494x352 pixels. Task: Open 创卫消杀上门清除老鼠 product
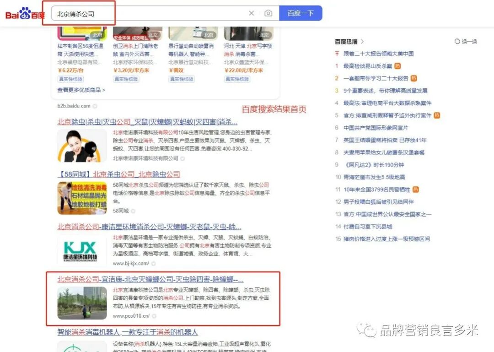click(x=136, y=50)
